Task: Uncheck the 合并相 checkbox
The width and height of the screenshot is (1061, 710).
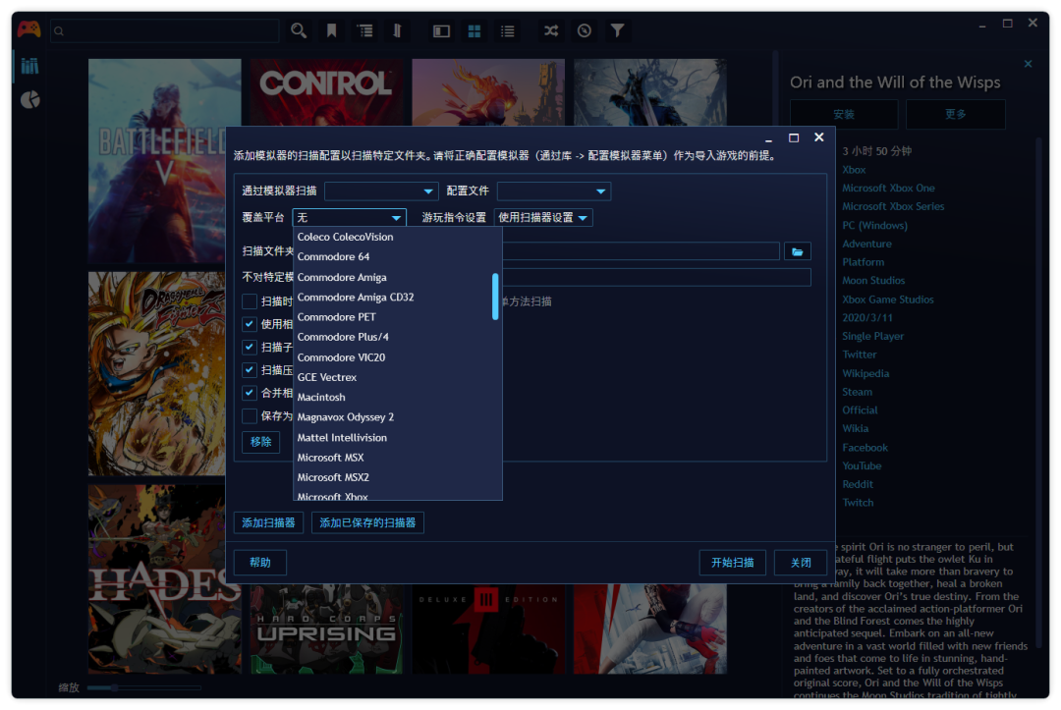Action: click(249, 394)
